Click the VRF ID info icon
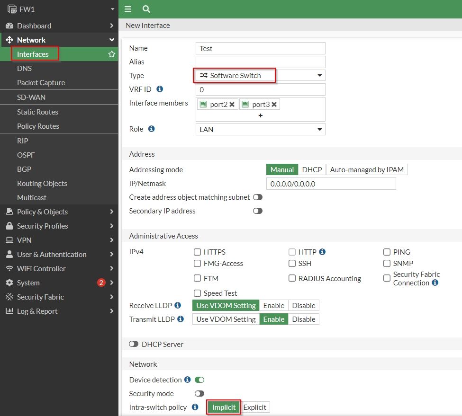 click(160, 89)
